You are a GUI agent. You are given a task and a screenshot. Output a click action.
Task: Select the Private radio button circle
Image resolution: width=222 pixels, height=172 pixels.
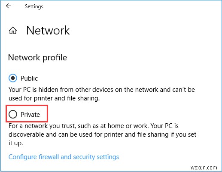tap(13, 114)
